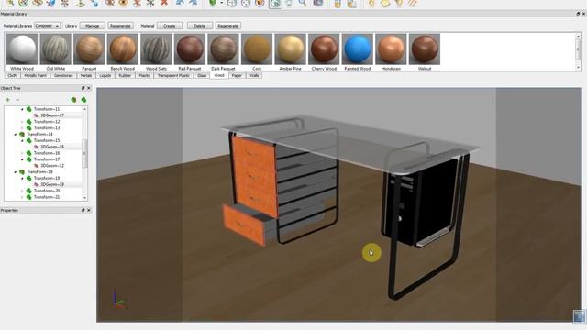Open the Gemstones material tab
587x330 pixels.
tap(63, 75)
